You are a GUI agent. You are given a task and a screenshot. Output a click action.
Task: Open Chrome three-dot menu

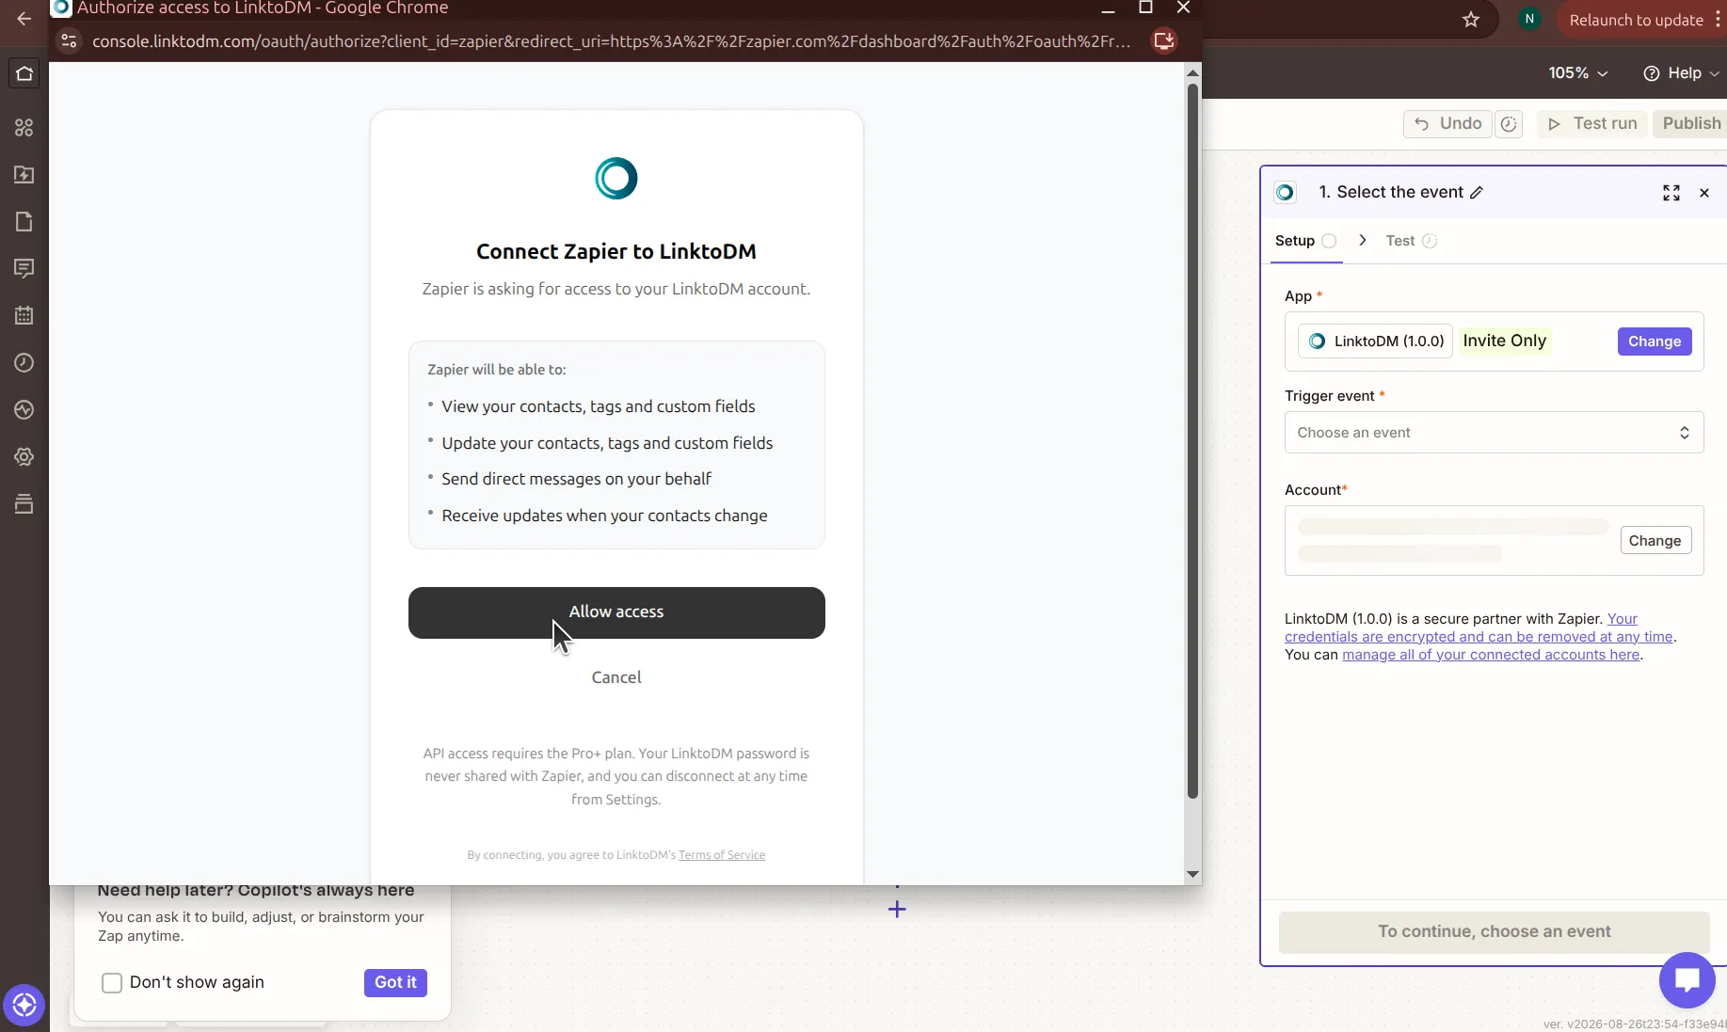(1719, 20)
